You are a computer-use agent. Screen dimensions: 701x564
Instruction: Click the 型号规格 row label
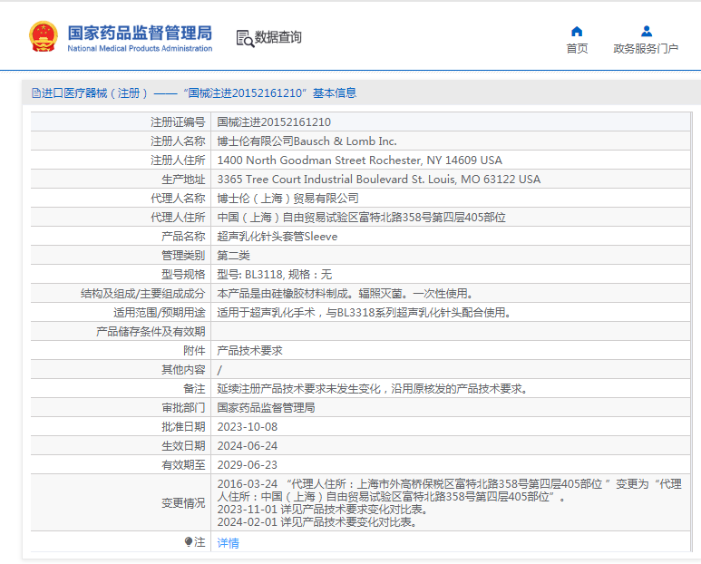(x=183, y=275)
